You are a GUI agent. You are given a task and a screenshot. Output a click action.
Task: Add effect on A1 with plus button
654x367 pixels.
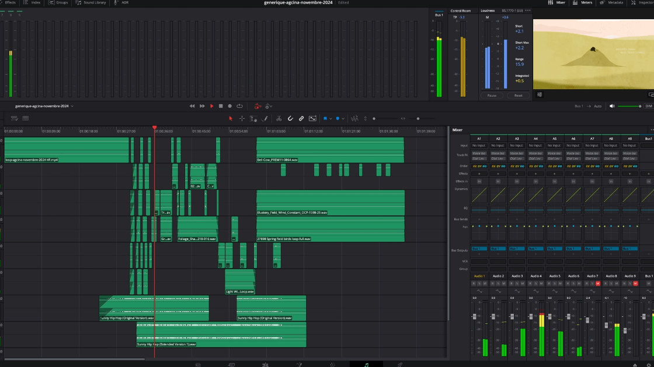click(479, 174)
